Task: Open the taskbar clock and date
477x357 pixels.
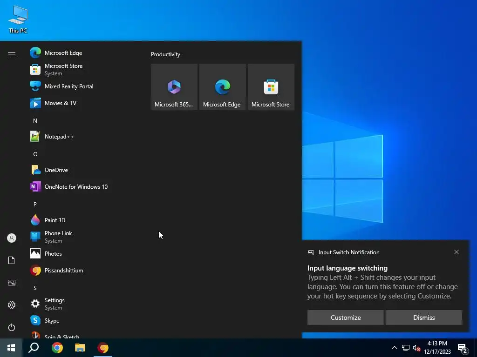Action: (x=437, y=348)
